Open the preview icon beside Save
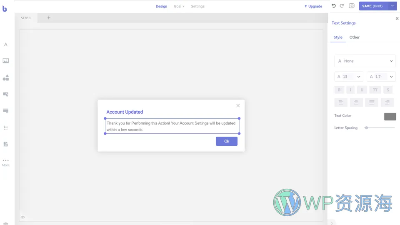The width and height of the screenshot is (400, 225). point(352,6)
